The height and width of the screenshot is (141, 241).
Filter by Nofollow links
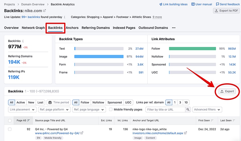[x=98, y=103]
